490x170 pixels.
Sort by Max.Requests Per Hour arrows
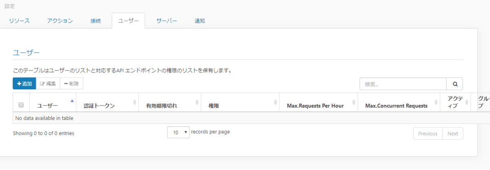(x=353, y=102)
